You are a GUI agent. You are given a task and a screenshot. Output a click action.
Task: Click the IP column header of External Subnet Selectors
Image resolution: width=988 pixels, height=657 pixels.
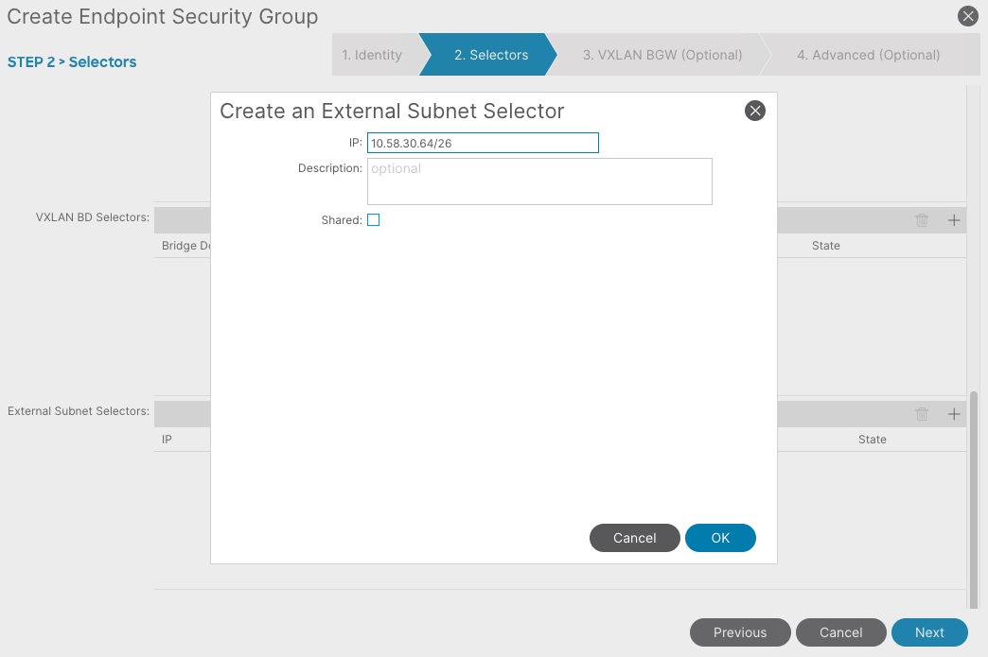click(x=167, y=440)
